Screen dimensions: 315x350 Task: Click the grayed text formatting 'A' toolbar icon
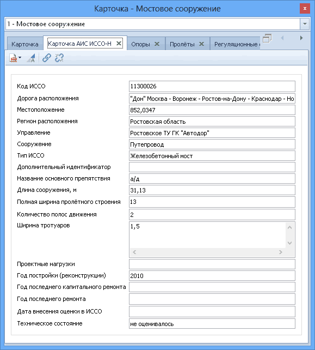point(31,58)
